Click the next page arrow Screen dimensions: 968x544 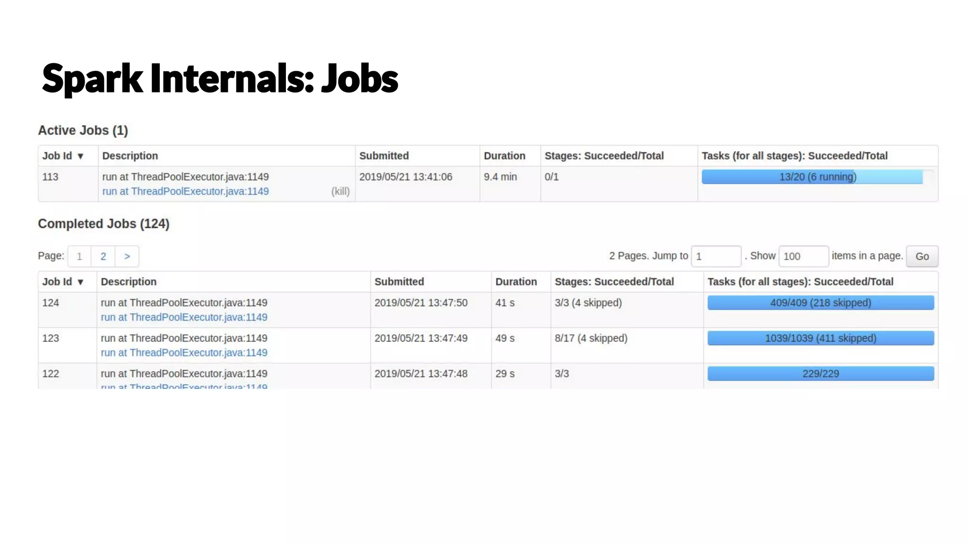click(x=127, y=256)
